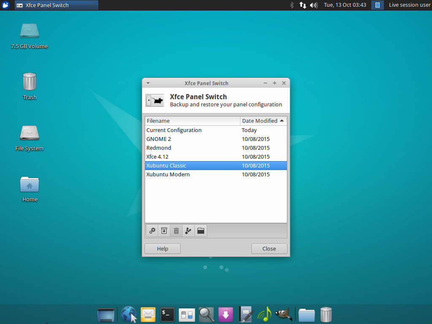Open the web browser from the dock
This screenshot has width=432, height=324.
128,314
